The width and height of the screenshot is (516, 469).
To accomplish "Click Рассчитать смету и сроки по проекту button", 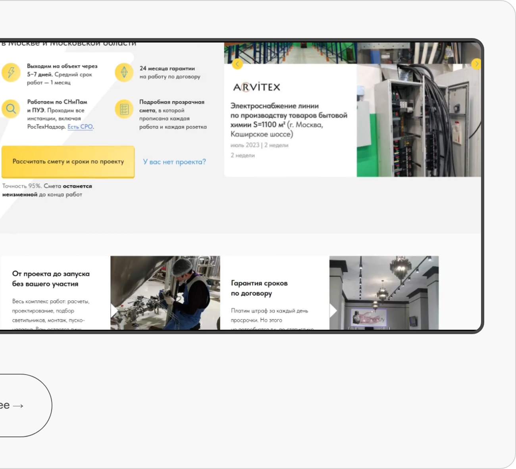I will [68, 162].
